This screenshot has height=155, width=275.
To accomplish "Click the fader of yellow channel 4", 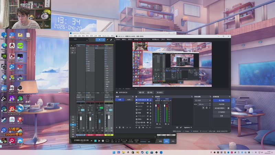I will (x=109, y=117).
